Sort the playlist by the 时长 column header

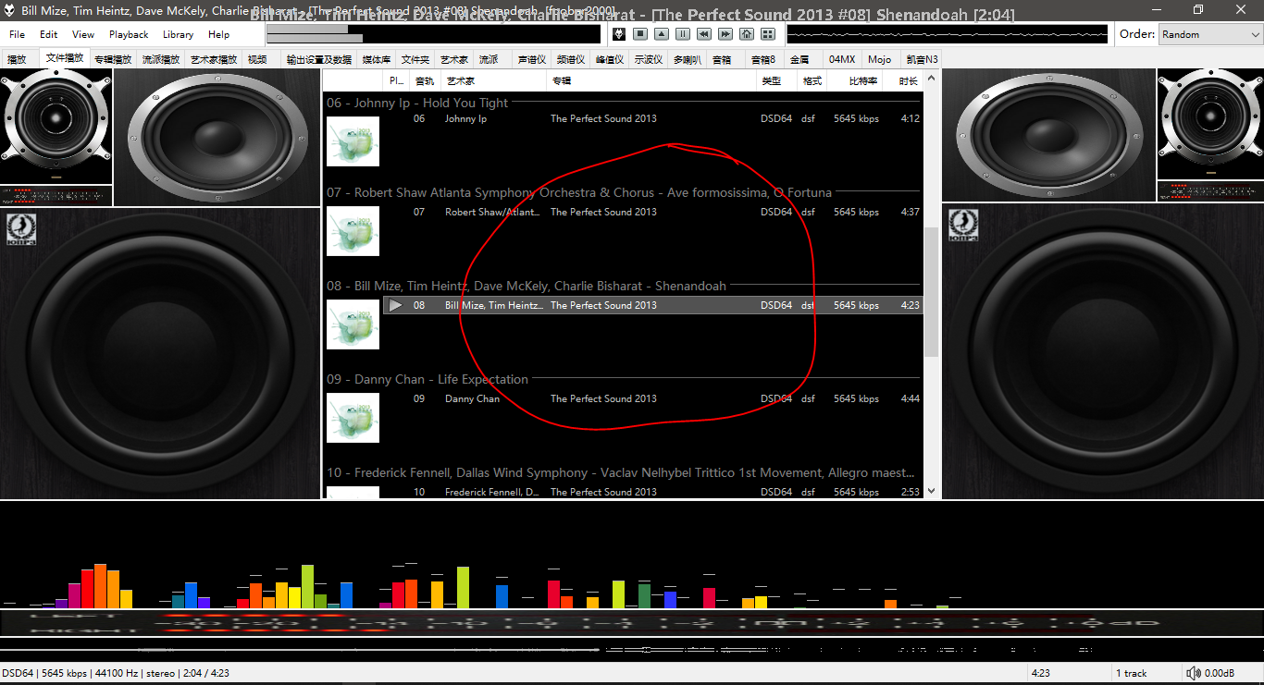click(908, 81)
